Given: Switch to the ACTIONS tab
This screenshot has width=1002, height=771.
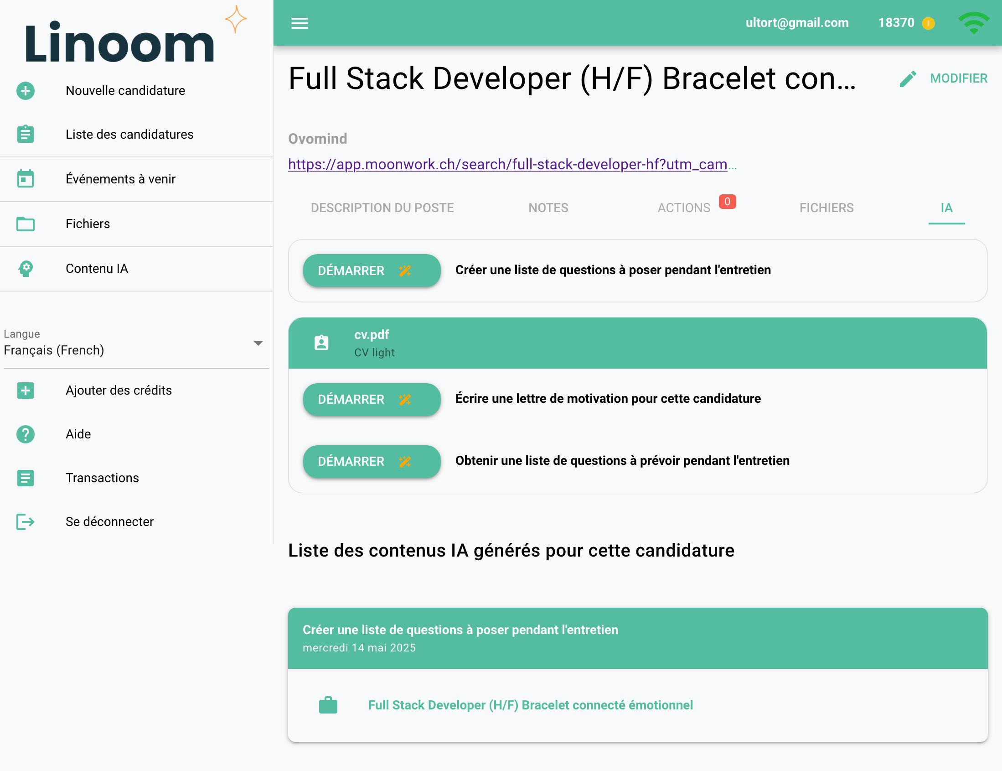Looking at the screenshot, I should tap(683, 208).
